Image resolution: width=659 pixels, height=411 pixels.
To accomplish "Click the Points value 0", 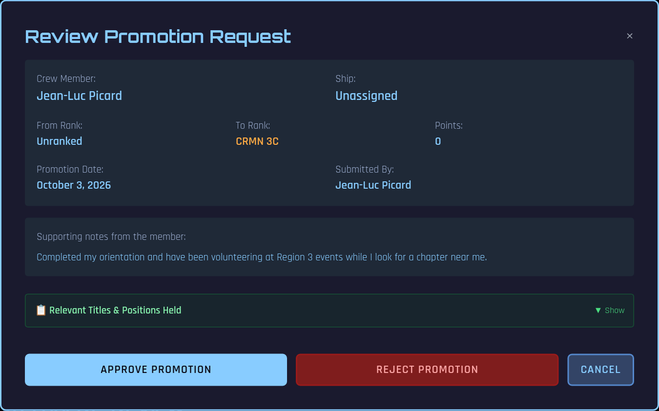I will pyautogui.click(x=438, y=141).
